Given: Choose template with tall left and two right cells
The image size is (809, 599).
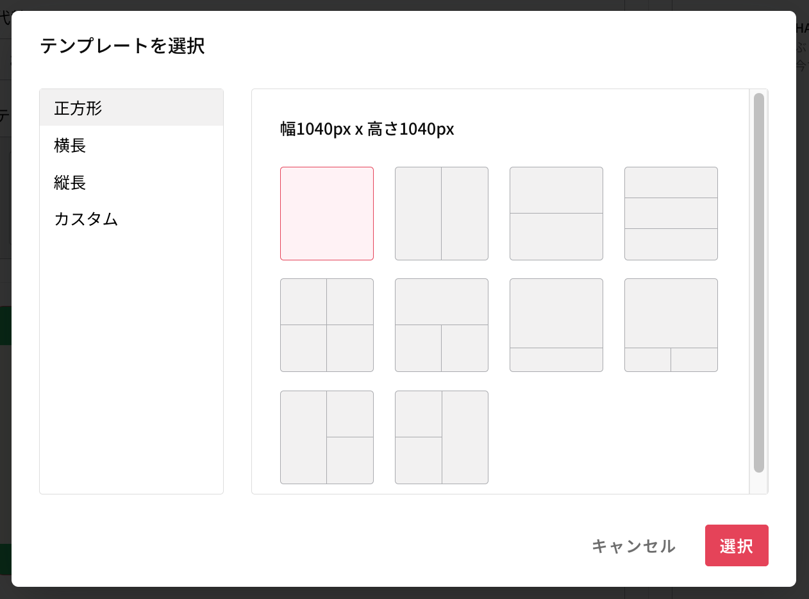Looking at the screenshot, I should click(327, 437).
